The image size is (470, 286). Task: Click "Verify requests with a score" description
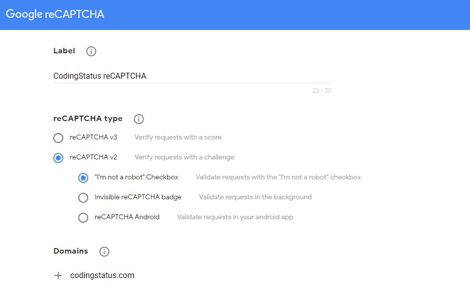click(178, 137)
